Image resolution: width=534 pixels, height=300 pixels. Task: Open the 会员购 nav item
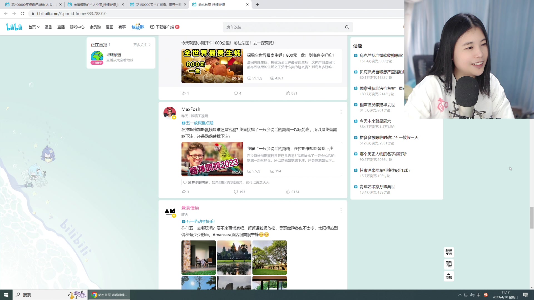95,27
